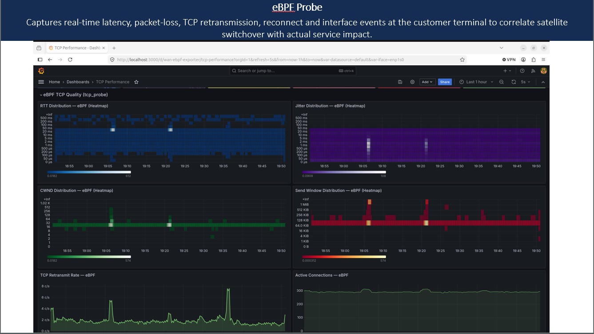Open the news feed icon
This screenshot has width=594, height=334.
(x=533, y=71)
